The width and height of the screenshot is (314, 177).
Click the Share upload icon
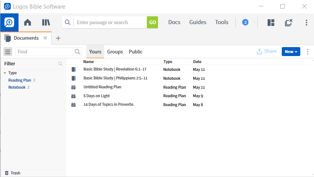[x=260, y=52]
